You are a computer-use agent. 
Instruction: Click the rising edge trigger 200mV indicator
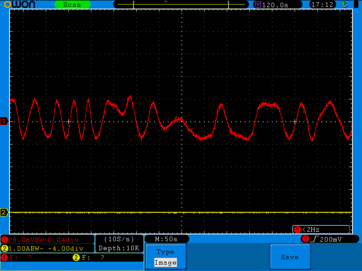pyautogui.click(x=330, y=238)
